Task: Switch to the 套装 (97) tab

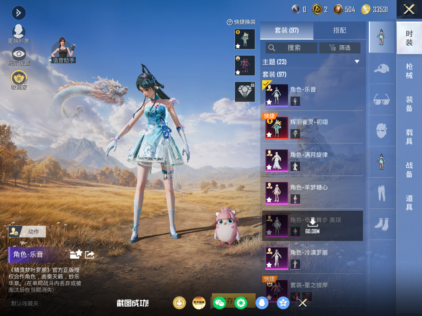Action: click(287, 30)
